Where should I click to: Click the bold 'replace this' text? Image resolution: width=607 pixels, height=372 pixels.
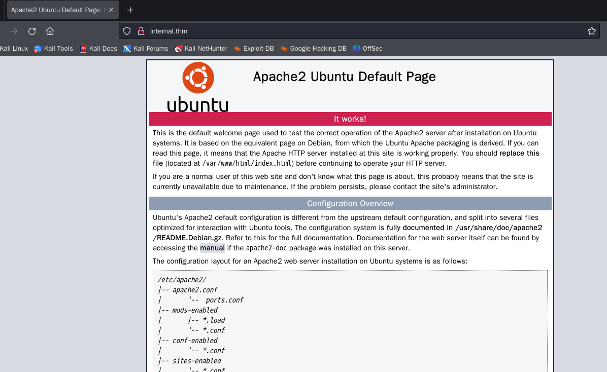tap(519, 153)
